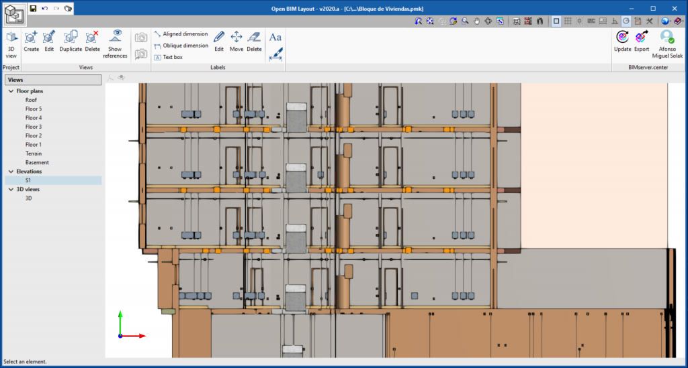
Task: Export to BIMserver.center
Action: 642,42
